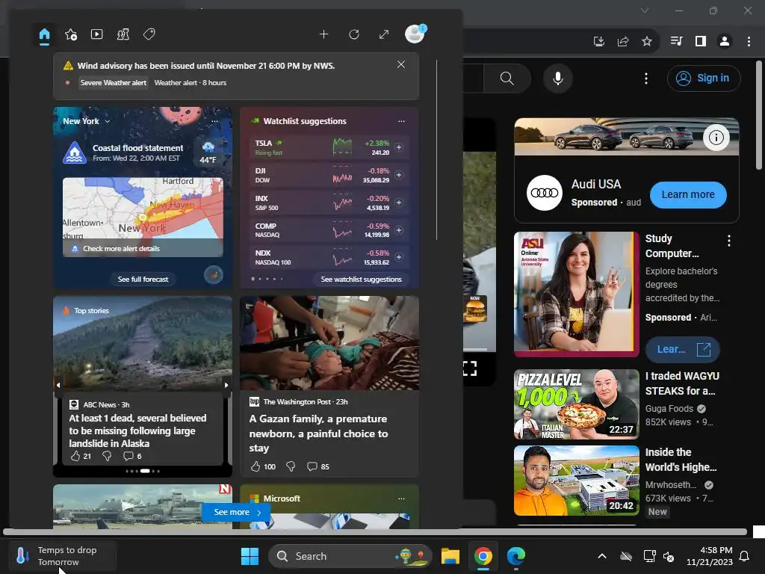
Task: Add TSLA to the watchlist
Action: tap(399, 147)
